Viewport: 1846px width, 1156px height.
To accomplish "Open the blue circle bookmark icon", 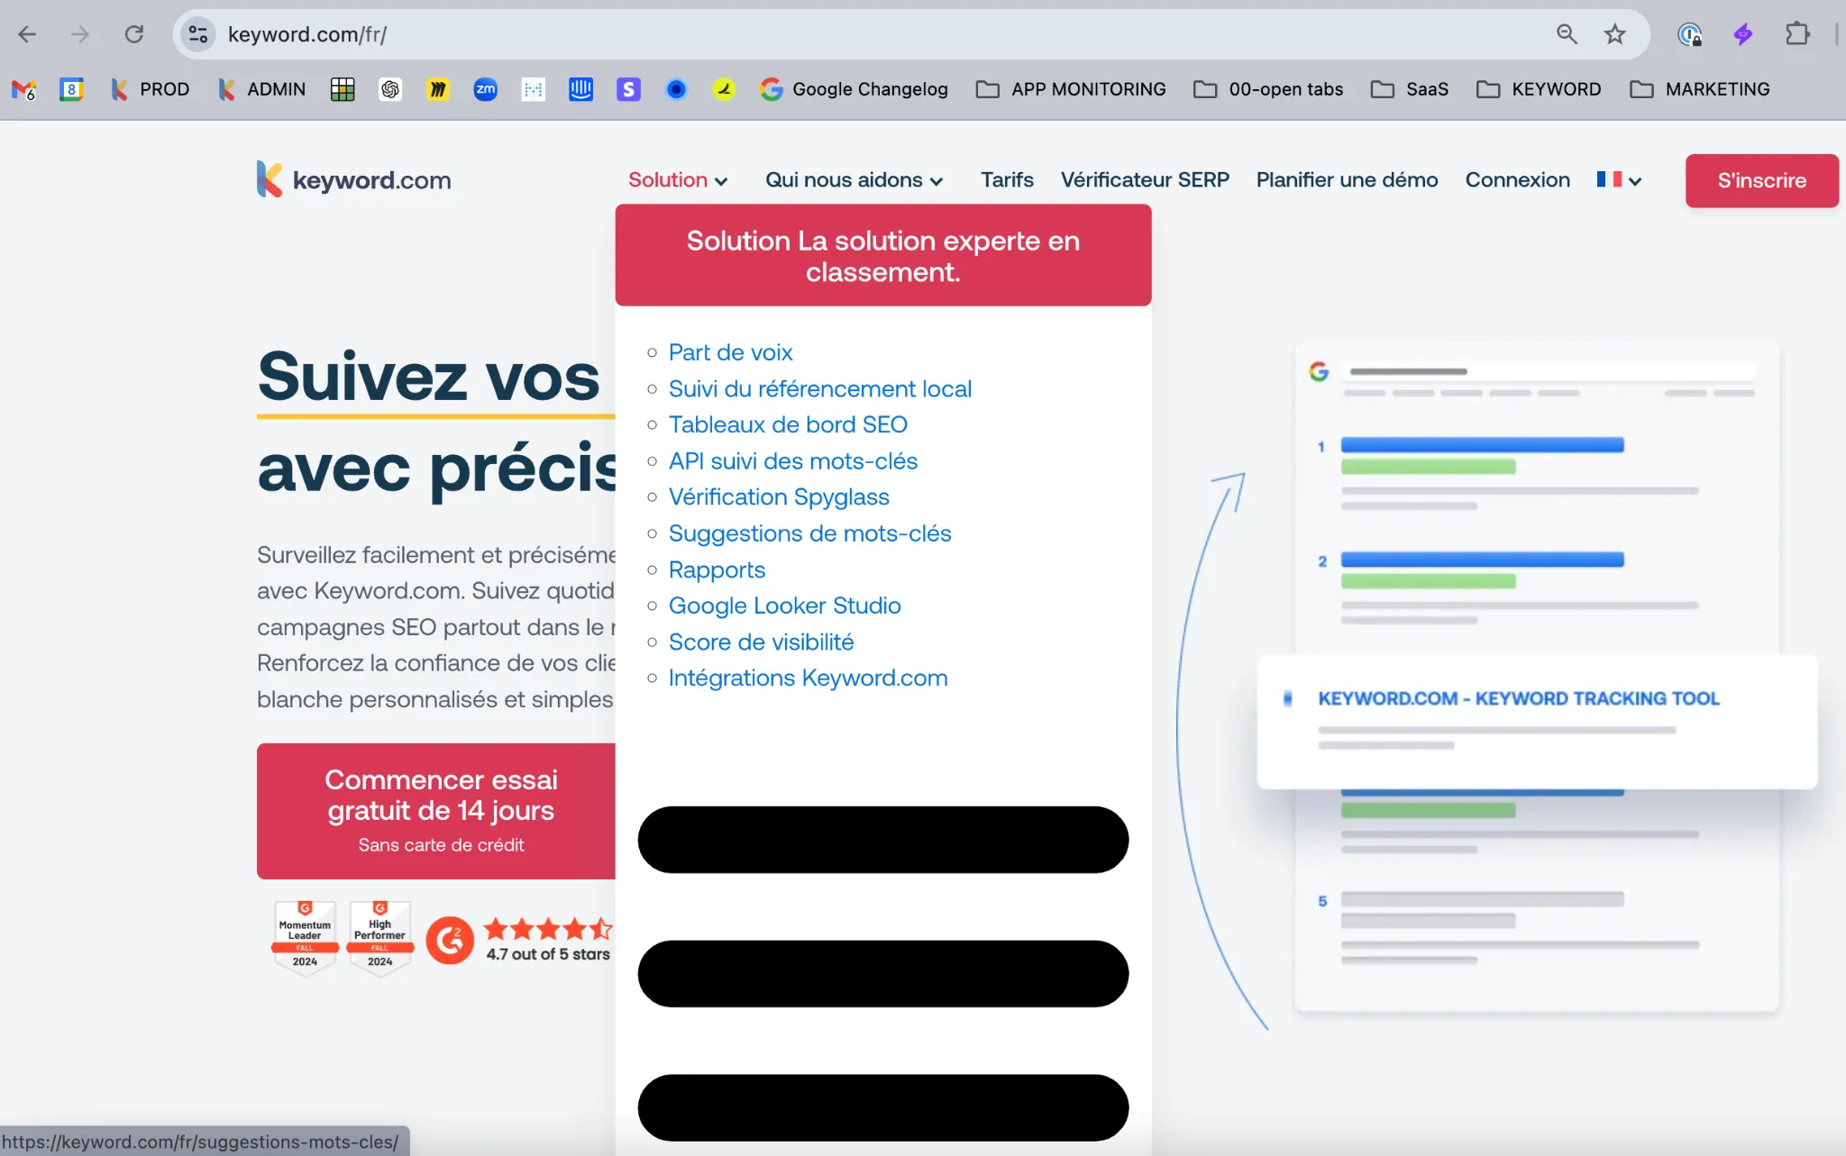I will tap(676, 89).
